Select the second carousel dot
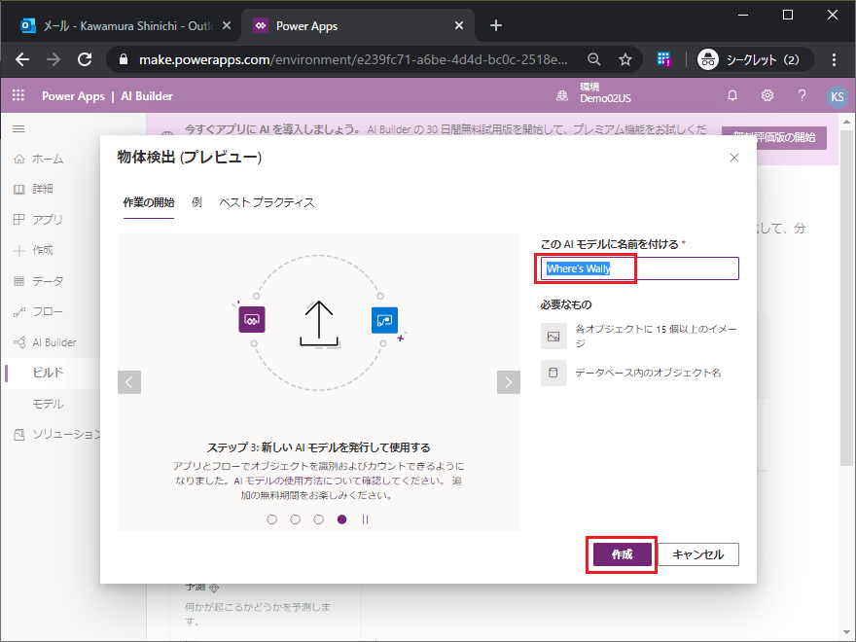Image resolution: width=856 pixels, height=642 pixels. pyautogui.click(x=296, y=519)
